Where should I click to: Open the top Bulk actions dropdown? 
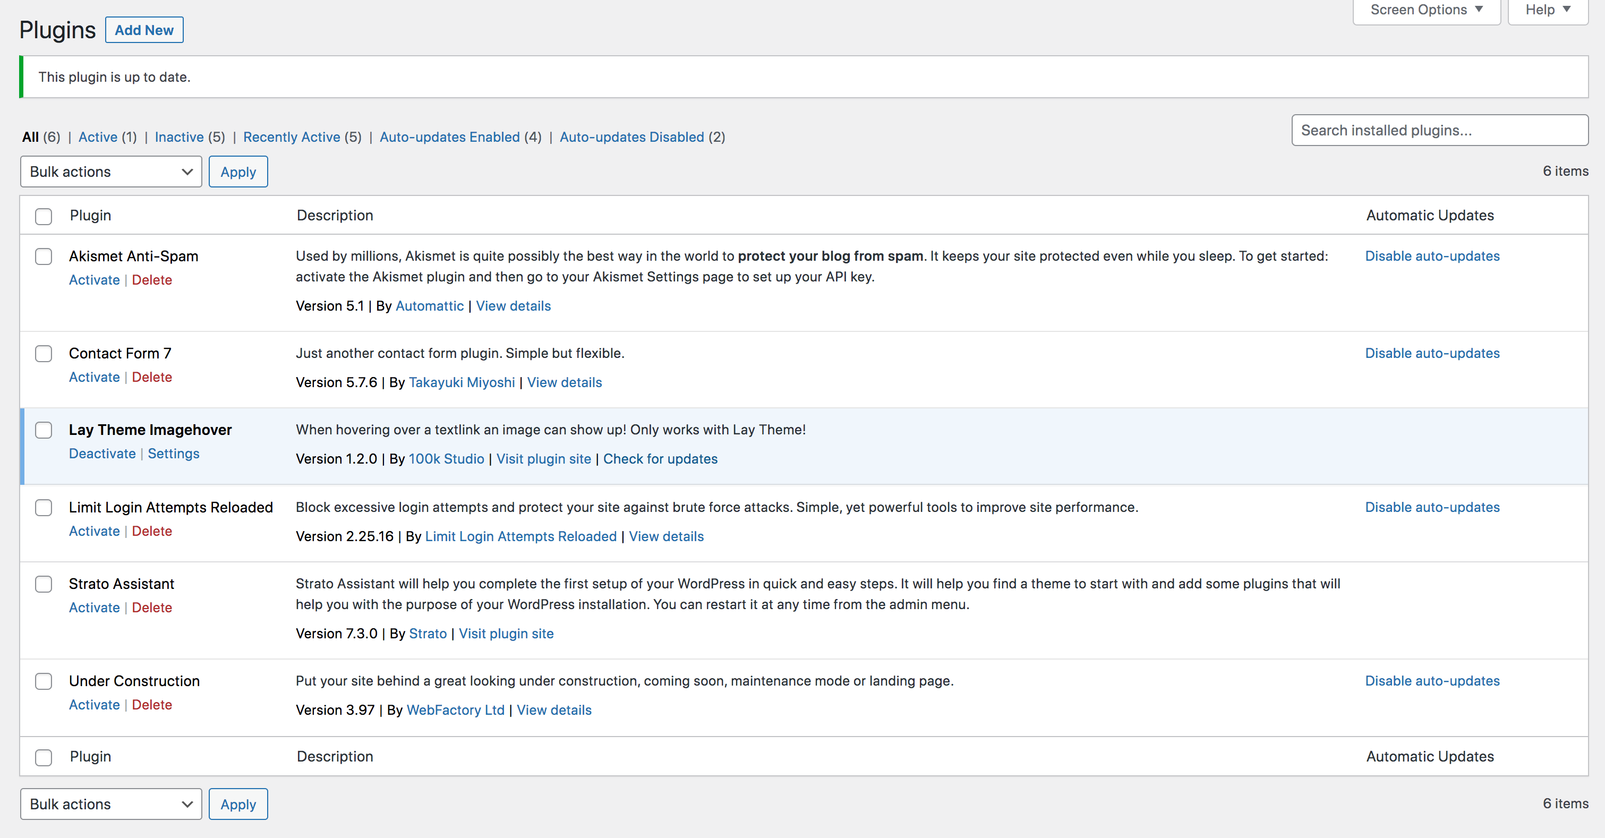111,172
